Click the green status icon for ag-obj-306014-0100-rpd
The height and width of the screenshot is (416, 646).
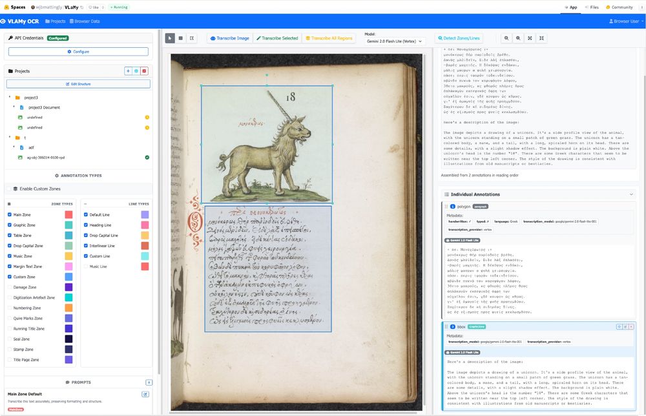pyautogui.click(x=147, y=158)
